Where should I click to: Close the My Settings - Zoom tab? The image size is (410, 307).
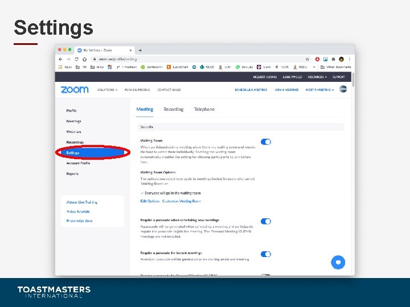pos(131,50)
